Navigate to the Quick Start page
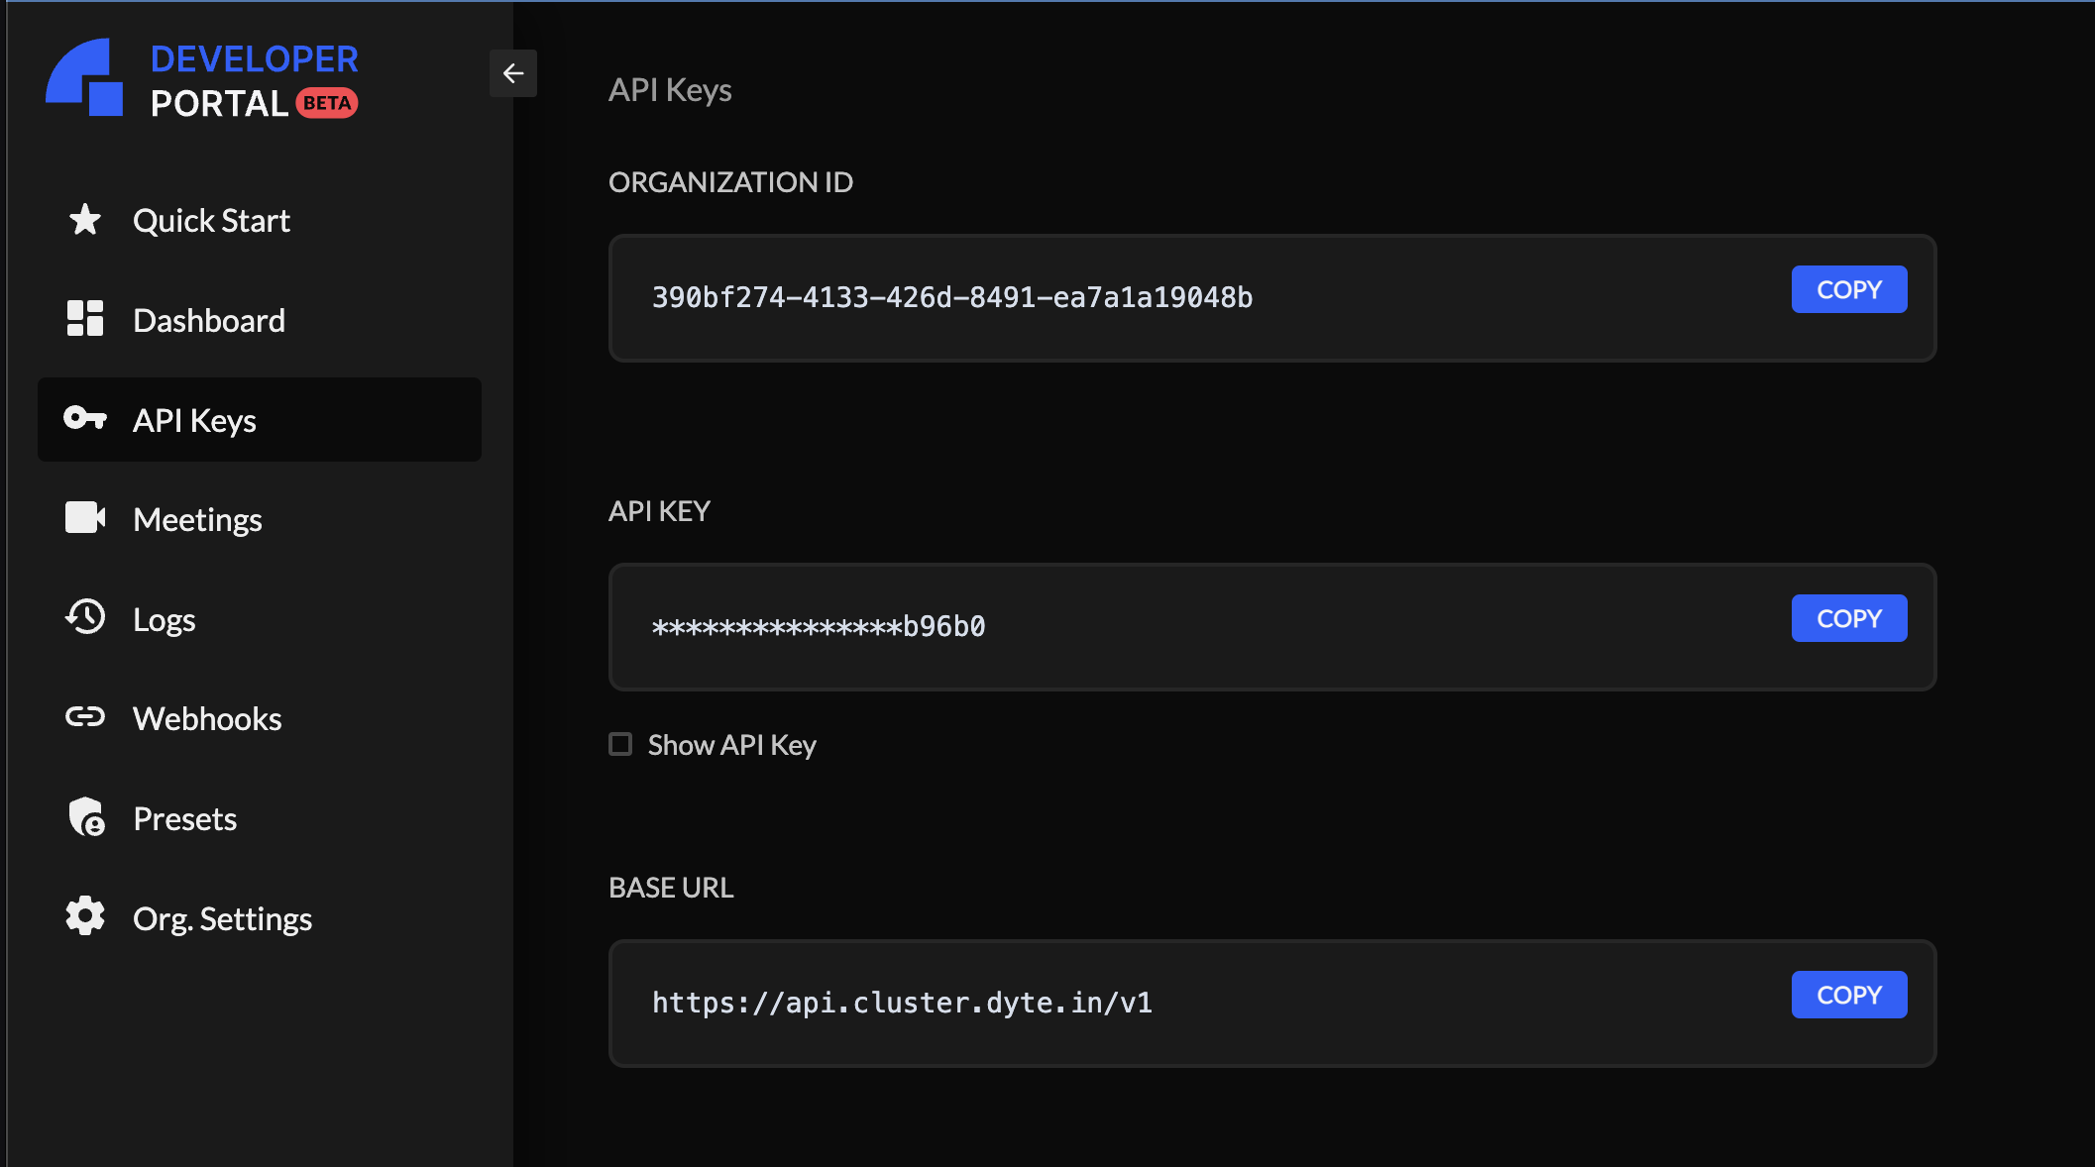 click(211, 220)
